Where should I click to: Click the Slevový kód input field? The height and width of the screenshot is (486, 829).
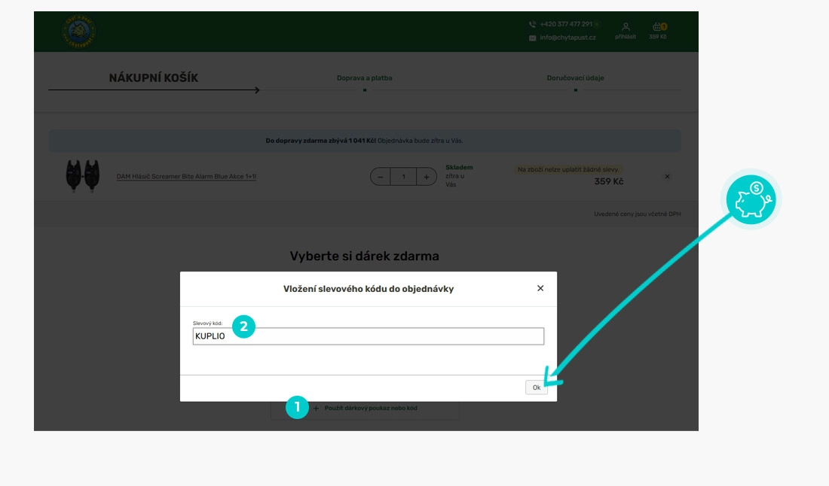[368, 336]
